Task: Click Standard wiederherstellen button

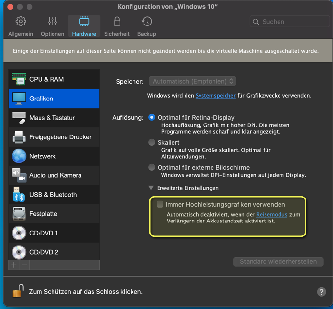Action: point(279,262)
